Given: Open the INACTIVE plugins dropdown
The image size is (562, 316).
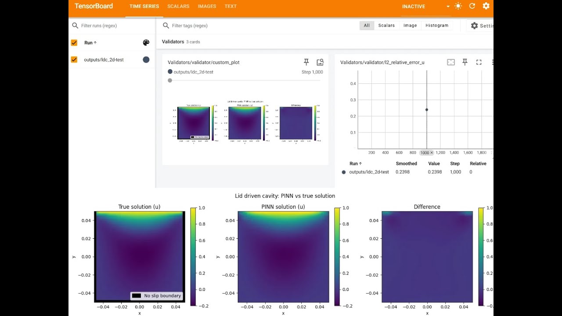Looking at the screenshot, I should (426, 7).
